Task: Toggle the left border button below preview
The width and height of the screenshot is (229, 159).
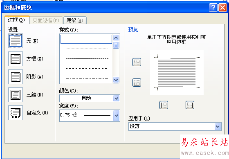Action: coord(164,105)
